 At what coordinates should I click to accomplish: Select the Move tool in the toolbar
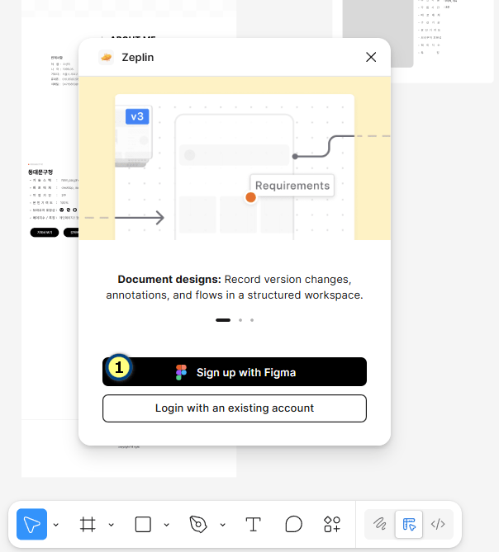point(31,524)
